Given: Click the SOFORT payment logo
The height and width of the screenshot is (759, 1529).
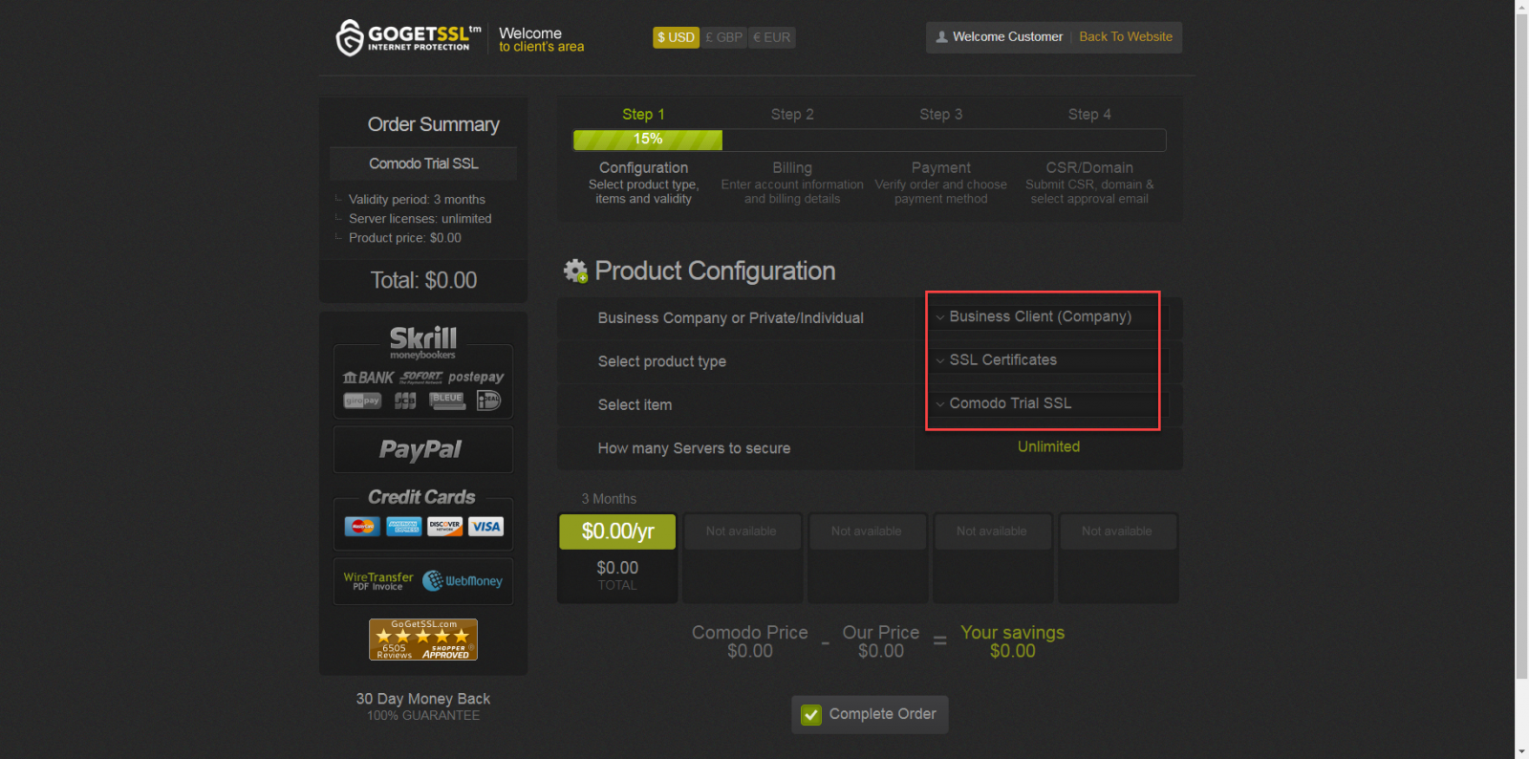Looking at the screenshot, I should [421, 377].
